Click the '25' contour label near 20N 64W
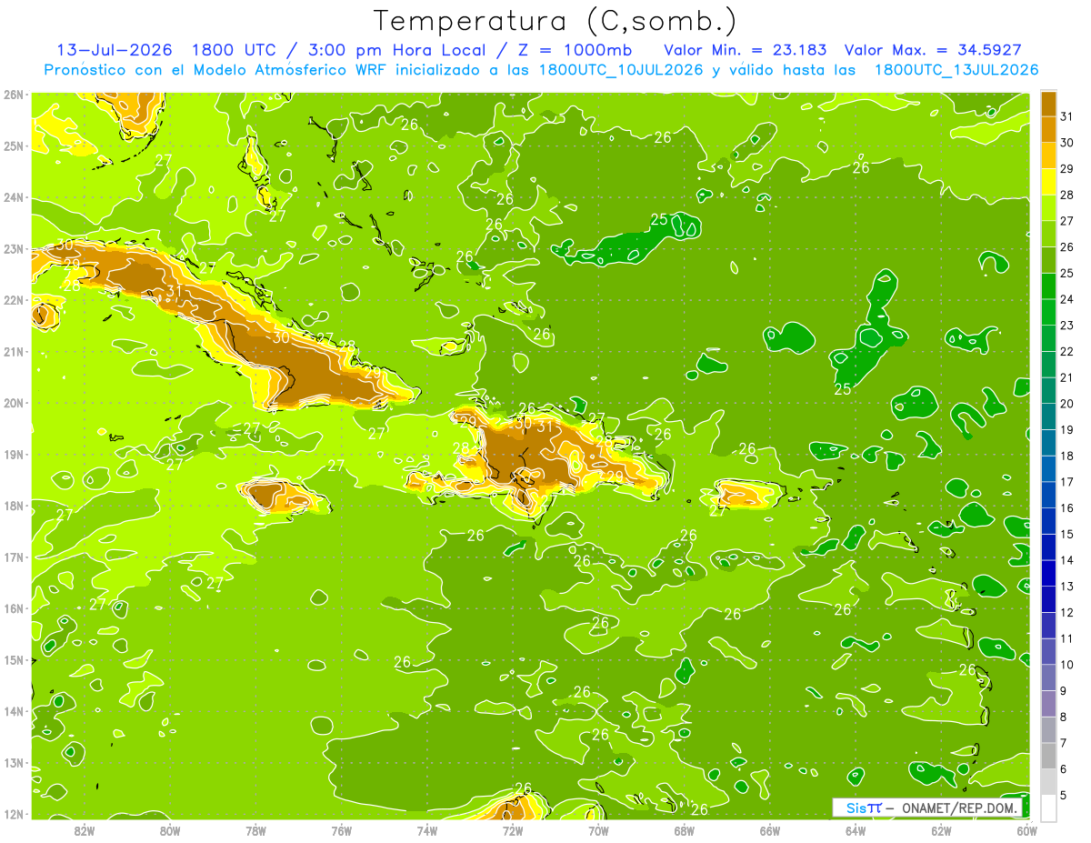Viewport: 1091px width, 843px height. (843, 389)
